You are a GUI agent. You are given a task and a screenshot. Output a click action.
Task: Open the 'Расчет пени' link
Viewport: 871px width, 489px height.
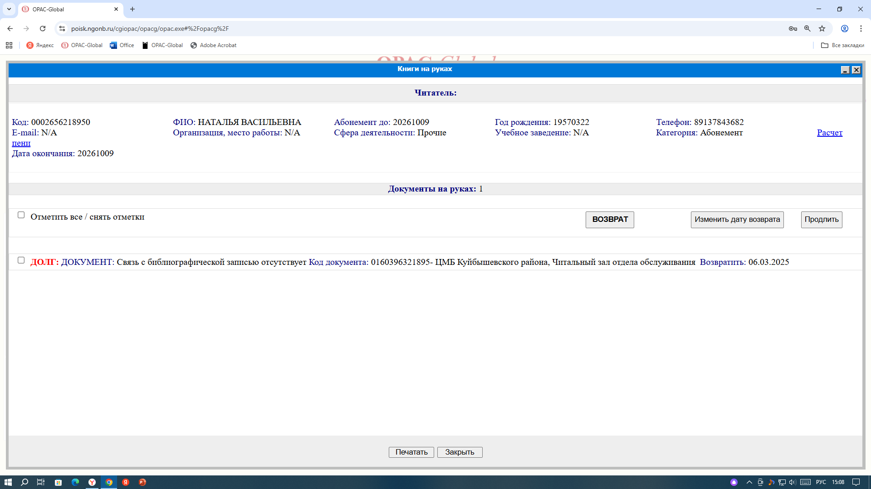829,133
